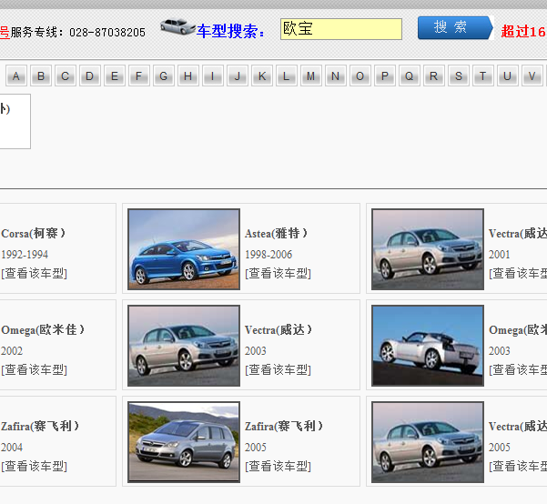Select letter O in the alphabet index
547x504 pixels.
click(360, 76)
